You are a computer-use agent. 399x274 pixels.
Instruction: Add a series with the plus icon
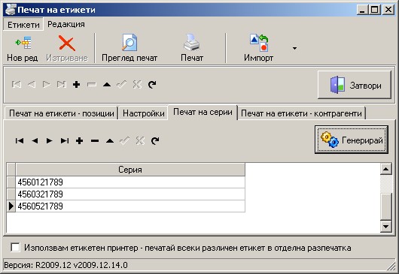tap(79, 140)
